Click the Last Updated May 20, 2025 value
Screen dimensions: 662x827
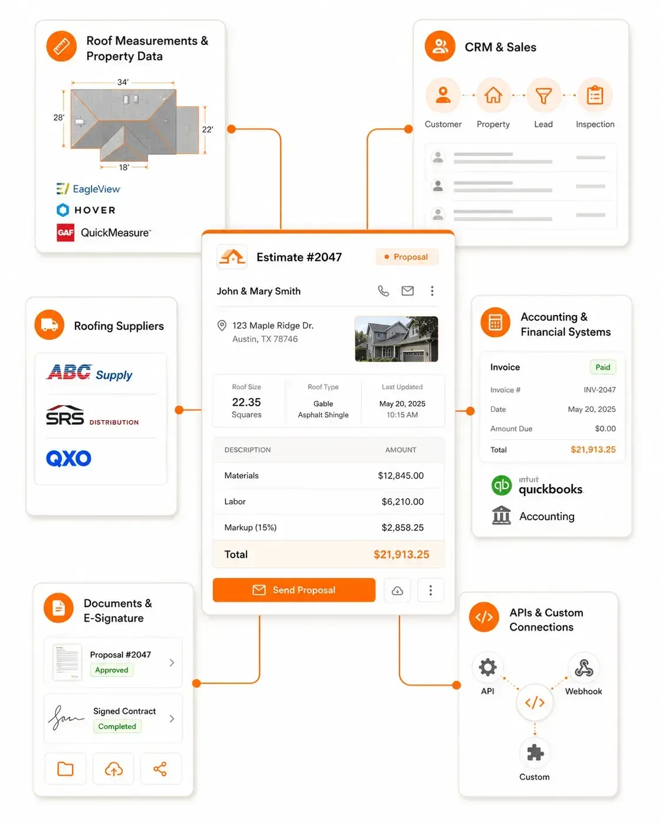click(402, 403)
